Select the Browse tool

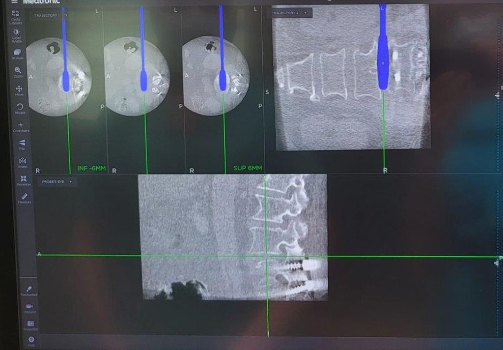pos(17,53)
